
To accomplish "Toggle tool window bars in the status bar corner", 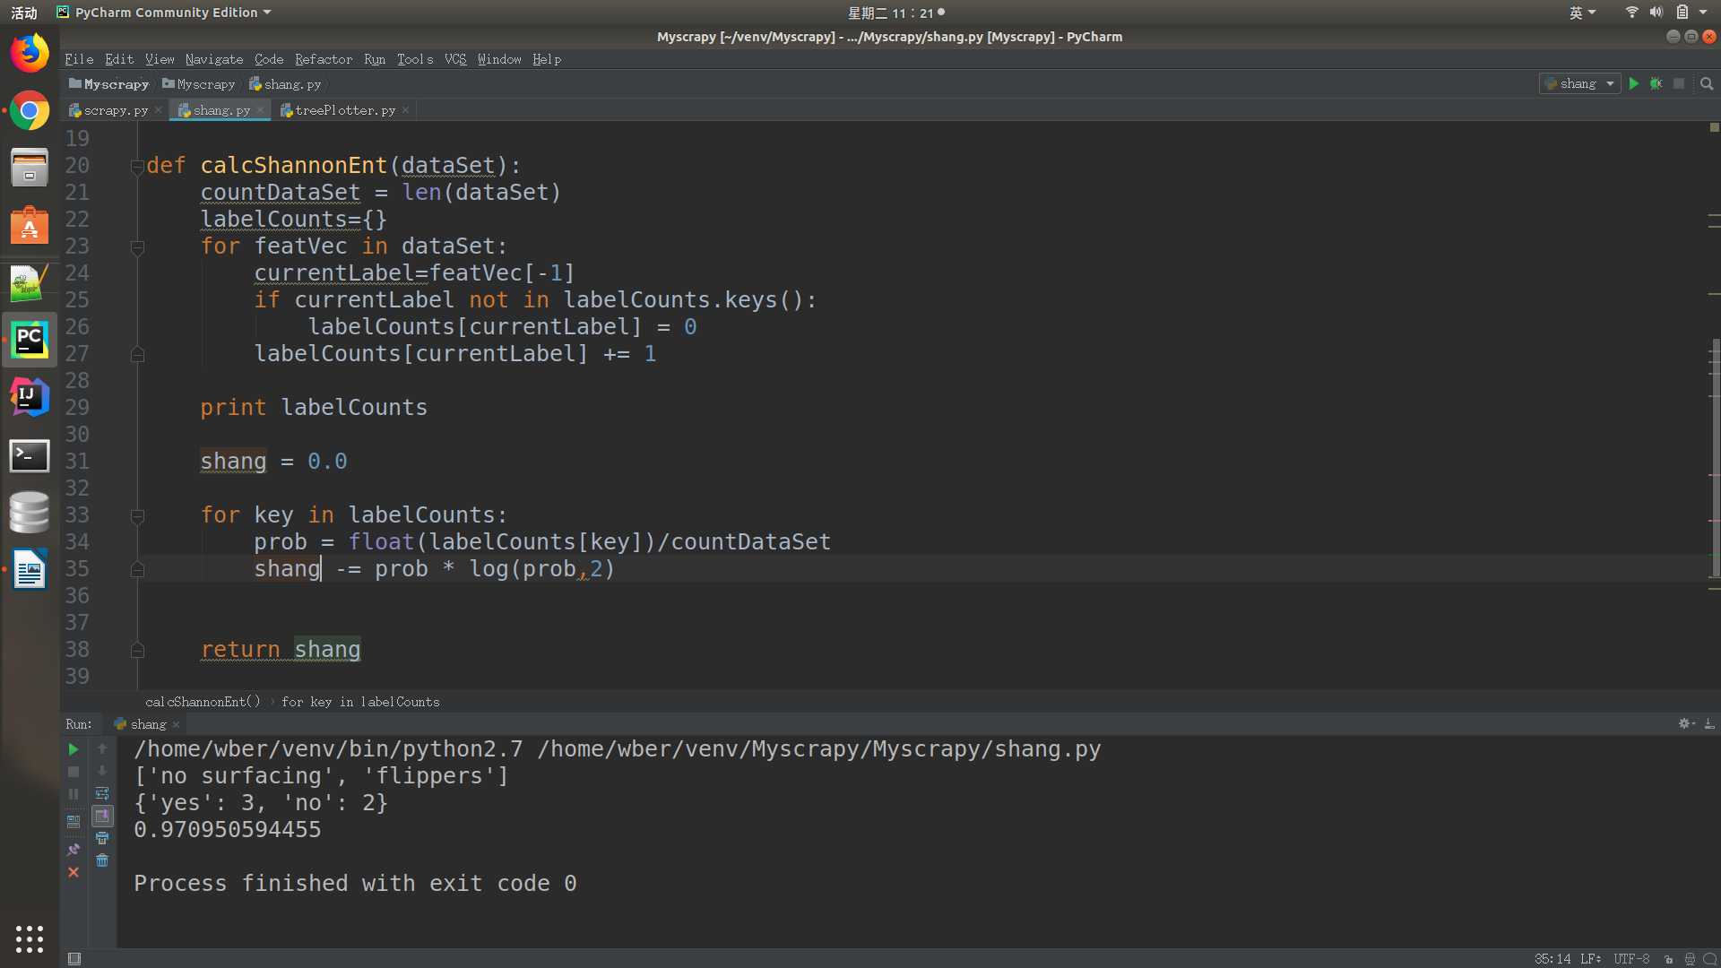I will [x=74, y=958].
